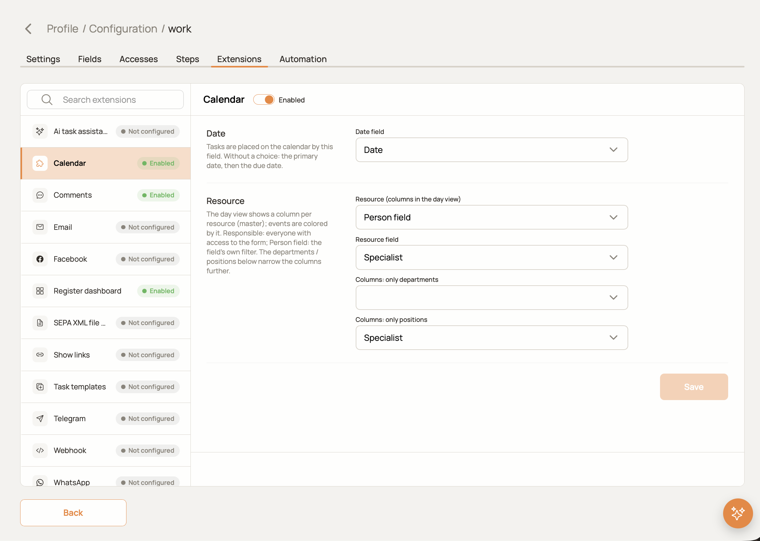The image size is (760, 541).
Task: Switch to the Fields tab
Action: click(90, 59)
